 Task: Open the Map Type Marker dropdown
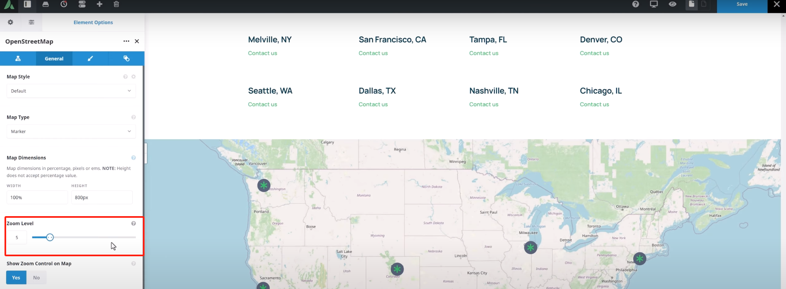[71, 131]
